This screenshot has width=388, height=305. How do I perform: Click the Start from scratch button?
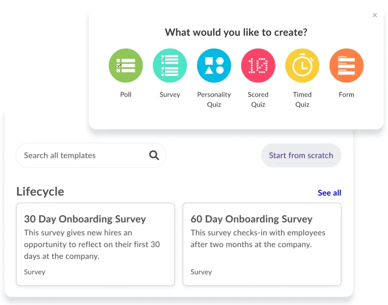pyautogui.click(x=301, y=155)
